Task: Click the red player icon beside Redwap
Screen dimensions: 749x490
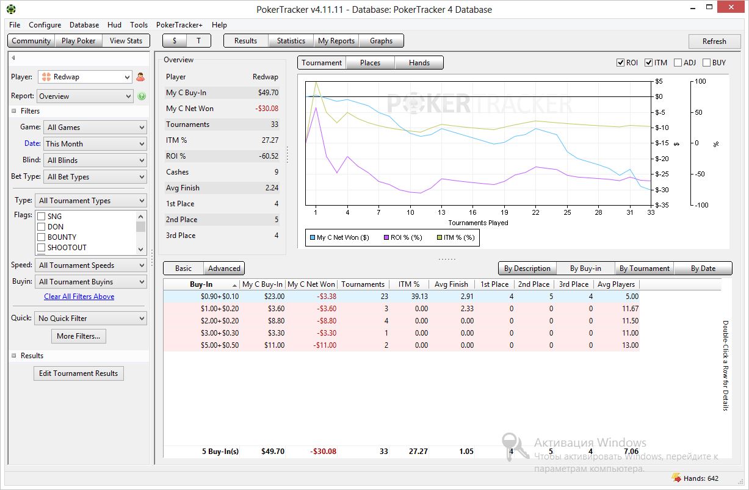Action: click(x=140, y=77)
